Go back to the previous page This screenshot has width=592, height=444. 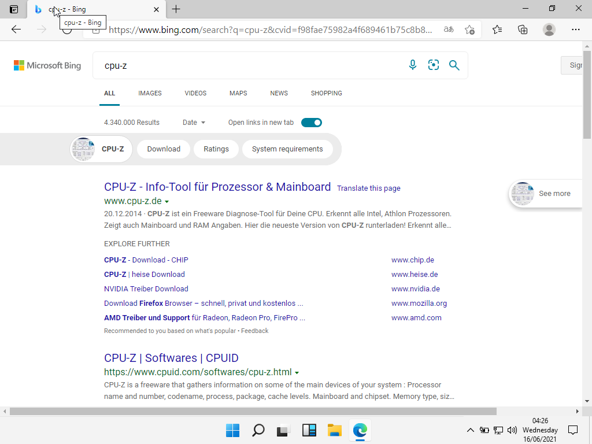click(16, 29)
